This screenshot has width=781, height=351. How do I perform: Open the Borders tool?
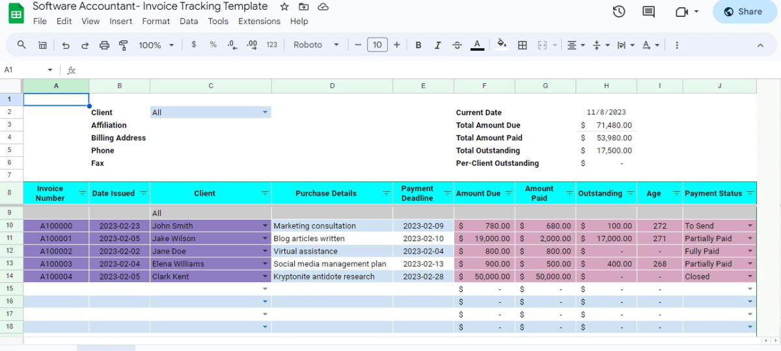(522, 45)
